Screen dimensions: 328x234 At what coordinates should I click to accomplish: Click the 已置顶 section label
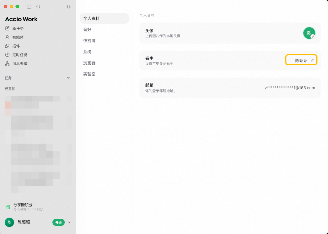pyautogui.click(x=10, y=89)
